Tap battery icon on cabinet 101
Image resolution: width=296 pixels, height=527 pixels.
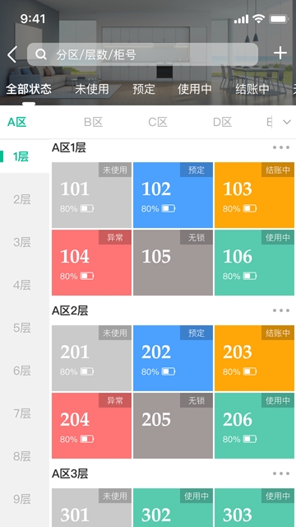coord(87,208)
